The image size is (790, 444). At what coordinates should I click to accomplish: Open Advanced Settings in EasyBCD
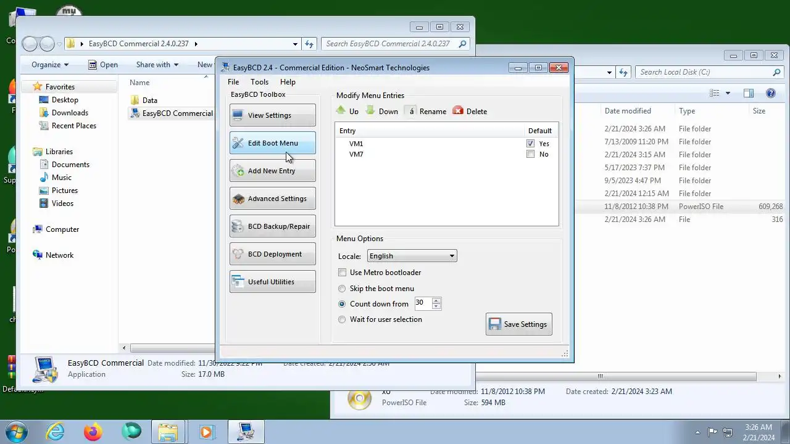tap(272, 199)
